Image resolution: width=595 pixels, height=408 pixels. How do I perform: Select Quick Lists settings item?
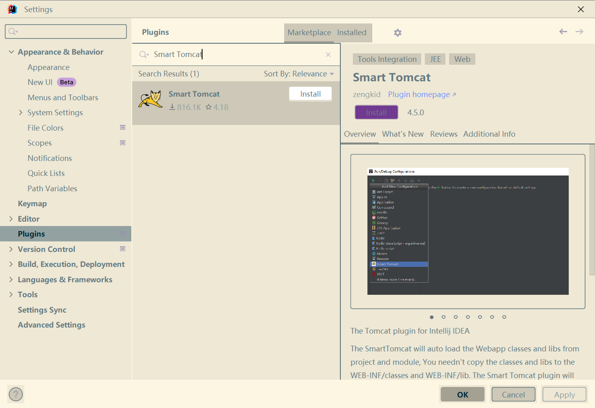pyautogui.click(x=46, y=173)
